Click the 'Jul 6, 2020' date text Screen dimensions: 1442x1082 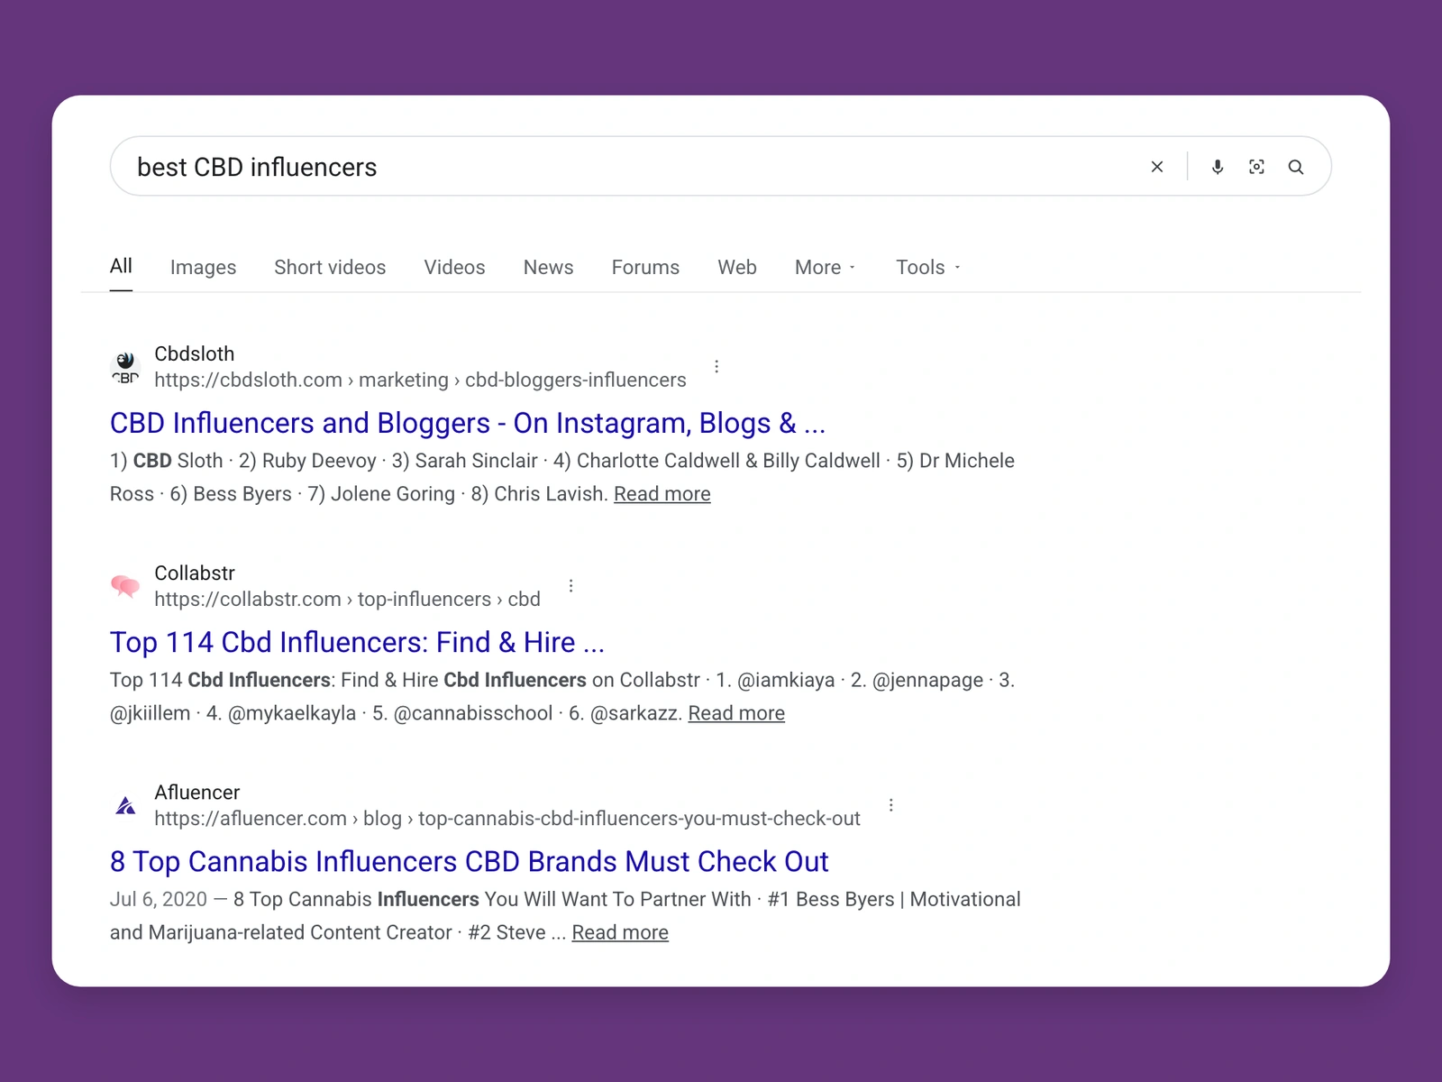159,899
